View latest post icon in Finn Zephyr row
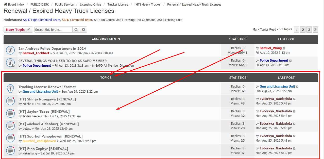 tap(294, 148)
